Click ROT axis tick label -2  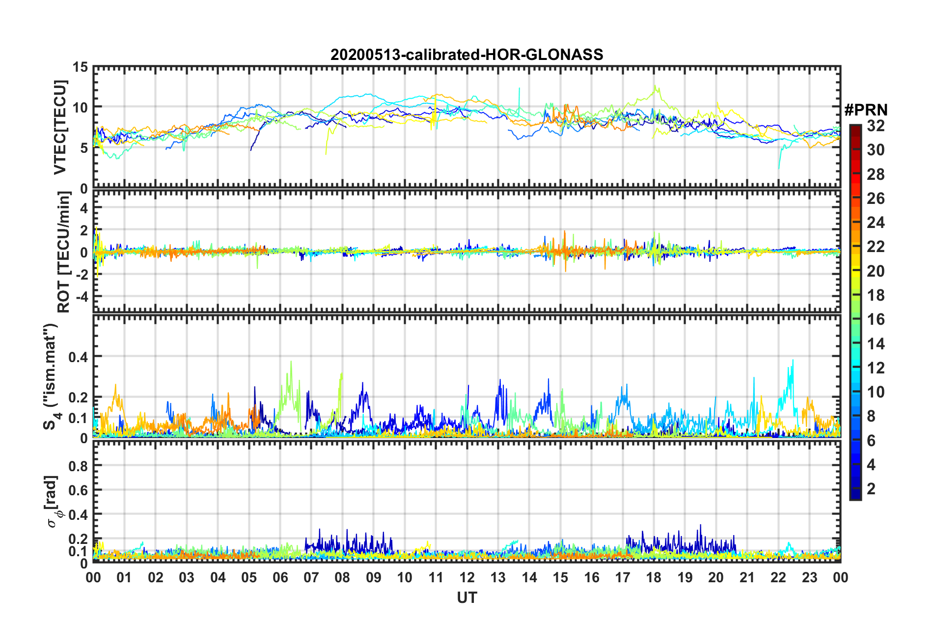[x=82, y=275]
